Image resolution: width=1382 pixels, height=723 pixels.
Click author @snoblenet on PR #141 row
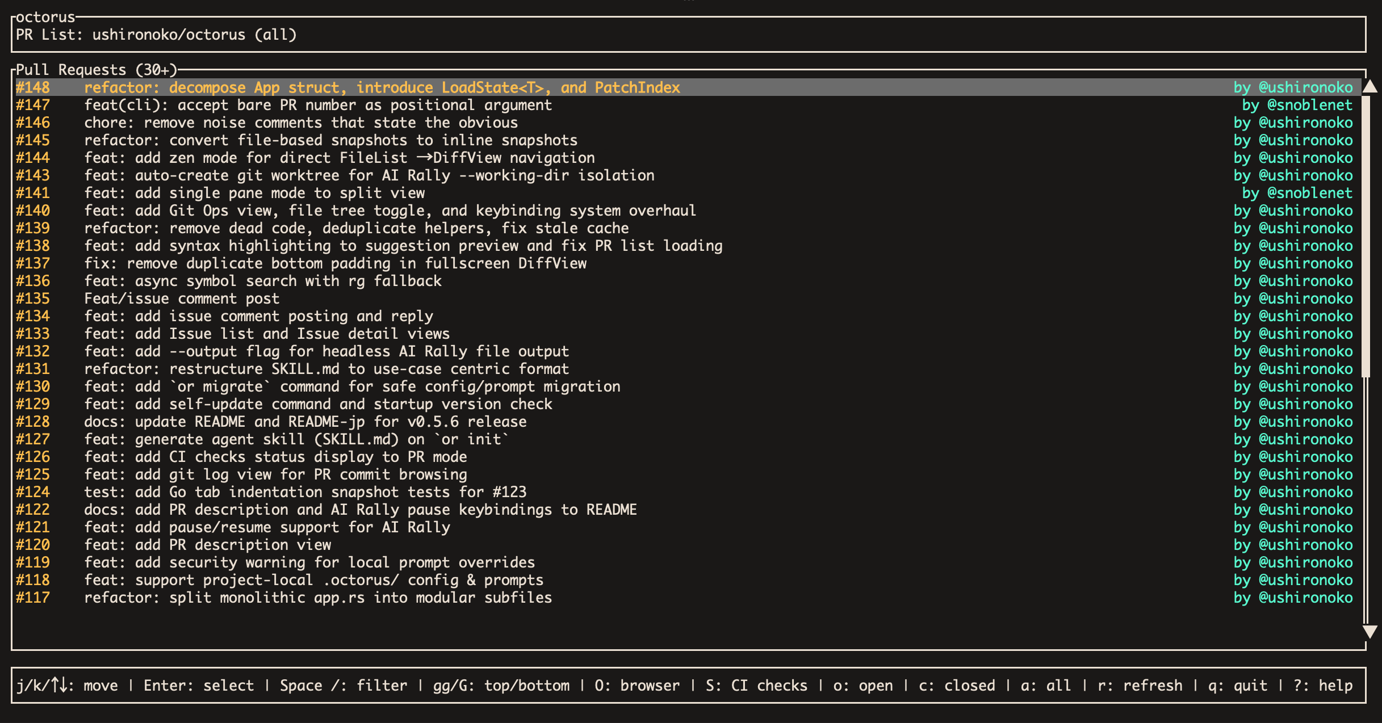point(1310,193)
